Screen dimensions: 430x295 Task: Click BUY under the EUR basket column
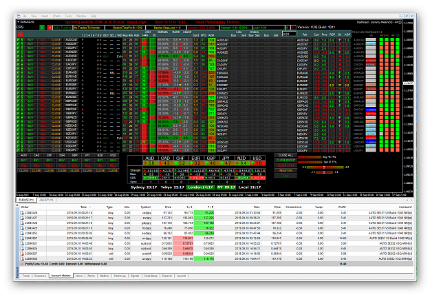[62, 161]
